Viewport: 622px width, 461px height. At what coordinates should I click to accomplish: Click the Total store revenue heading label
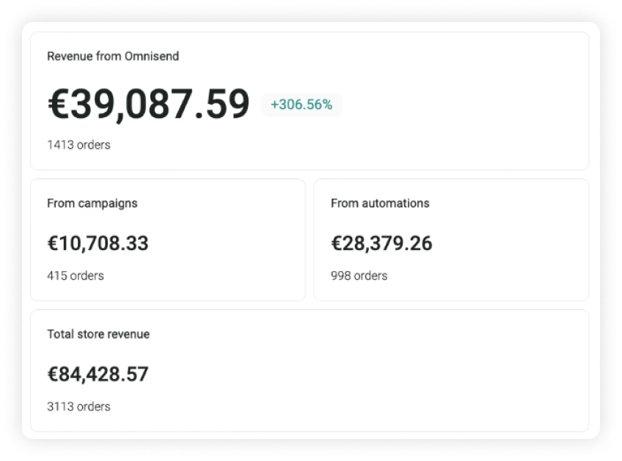[98, 333]
